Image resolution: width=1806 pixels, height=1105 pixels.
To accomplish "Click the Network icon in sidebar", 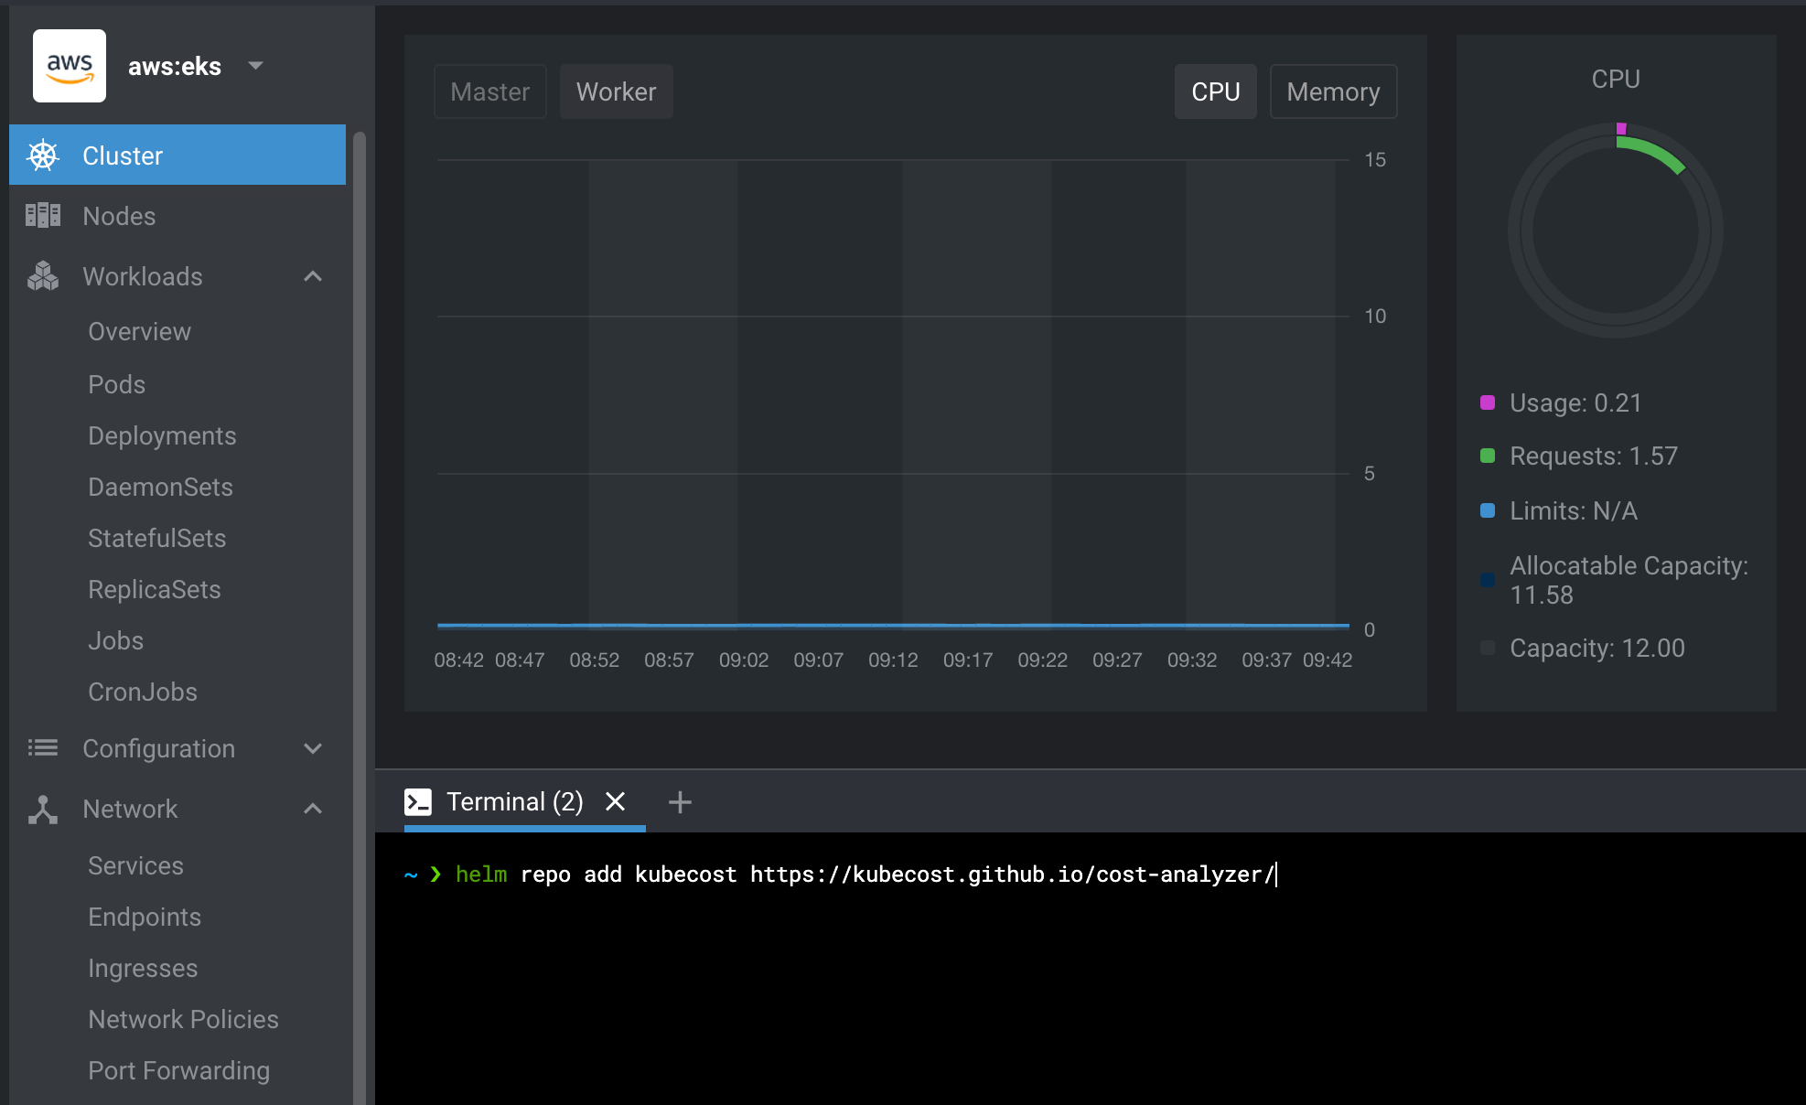I will point(41,809).
